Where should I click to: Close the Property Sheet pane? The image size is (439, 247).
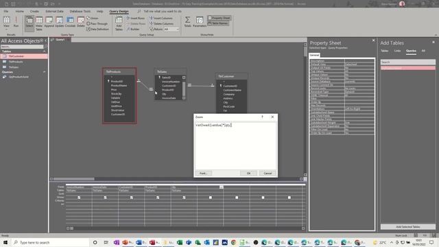[373, 40]
